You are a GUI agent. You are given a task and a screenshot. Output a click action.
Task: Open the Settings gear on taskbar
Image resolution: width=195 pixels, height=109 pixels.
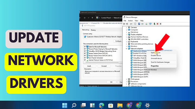pos(148,105)
